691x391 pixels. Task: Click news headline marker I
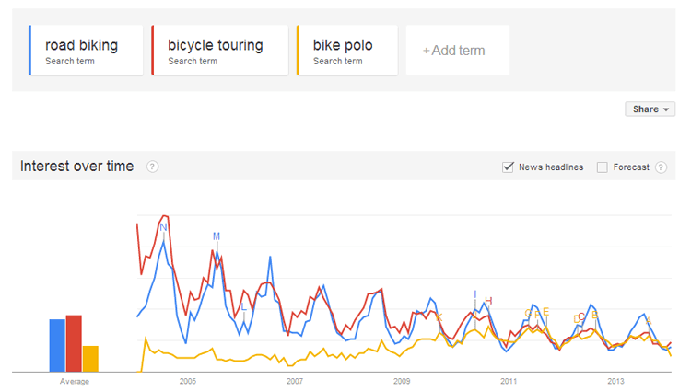(x=475, y=294)
